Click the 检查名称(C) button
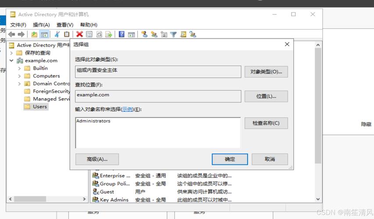Screen dimensions: 374x219 (x=266, y=123)
